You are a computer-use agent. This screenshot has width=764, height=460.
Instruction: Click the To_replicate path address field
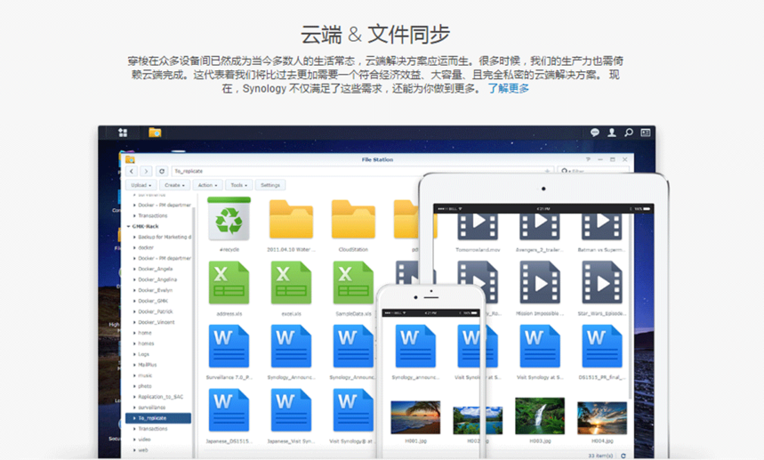tap(362, 171)
